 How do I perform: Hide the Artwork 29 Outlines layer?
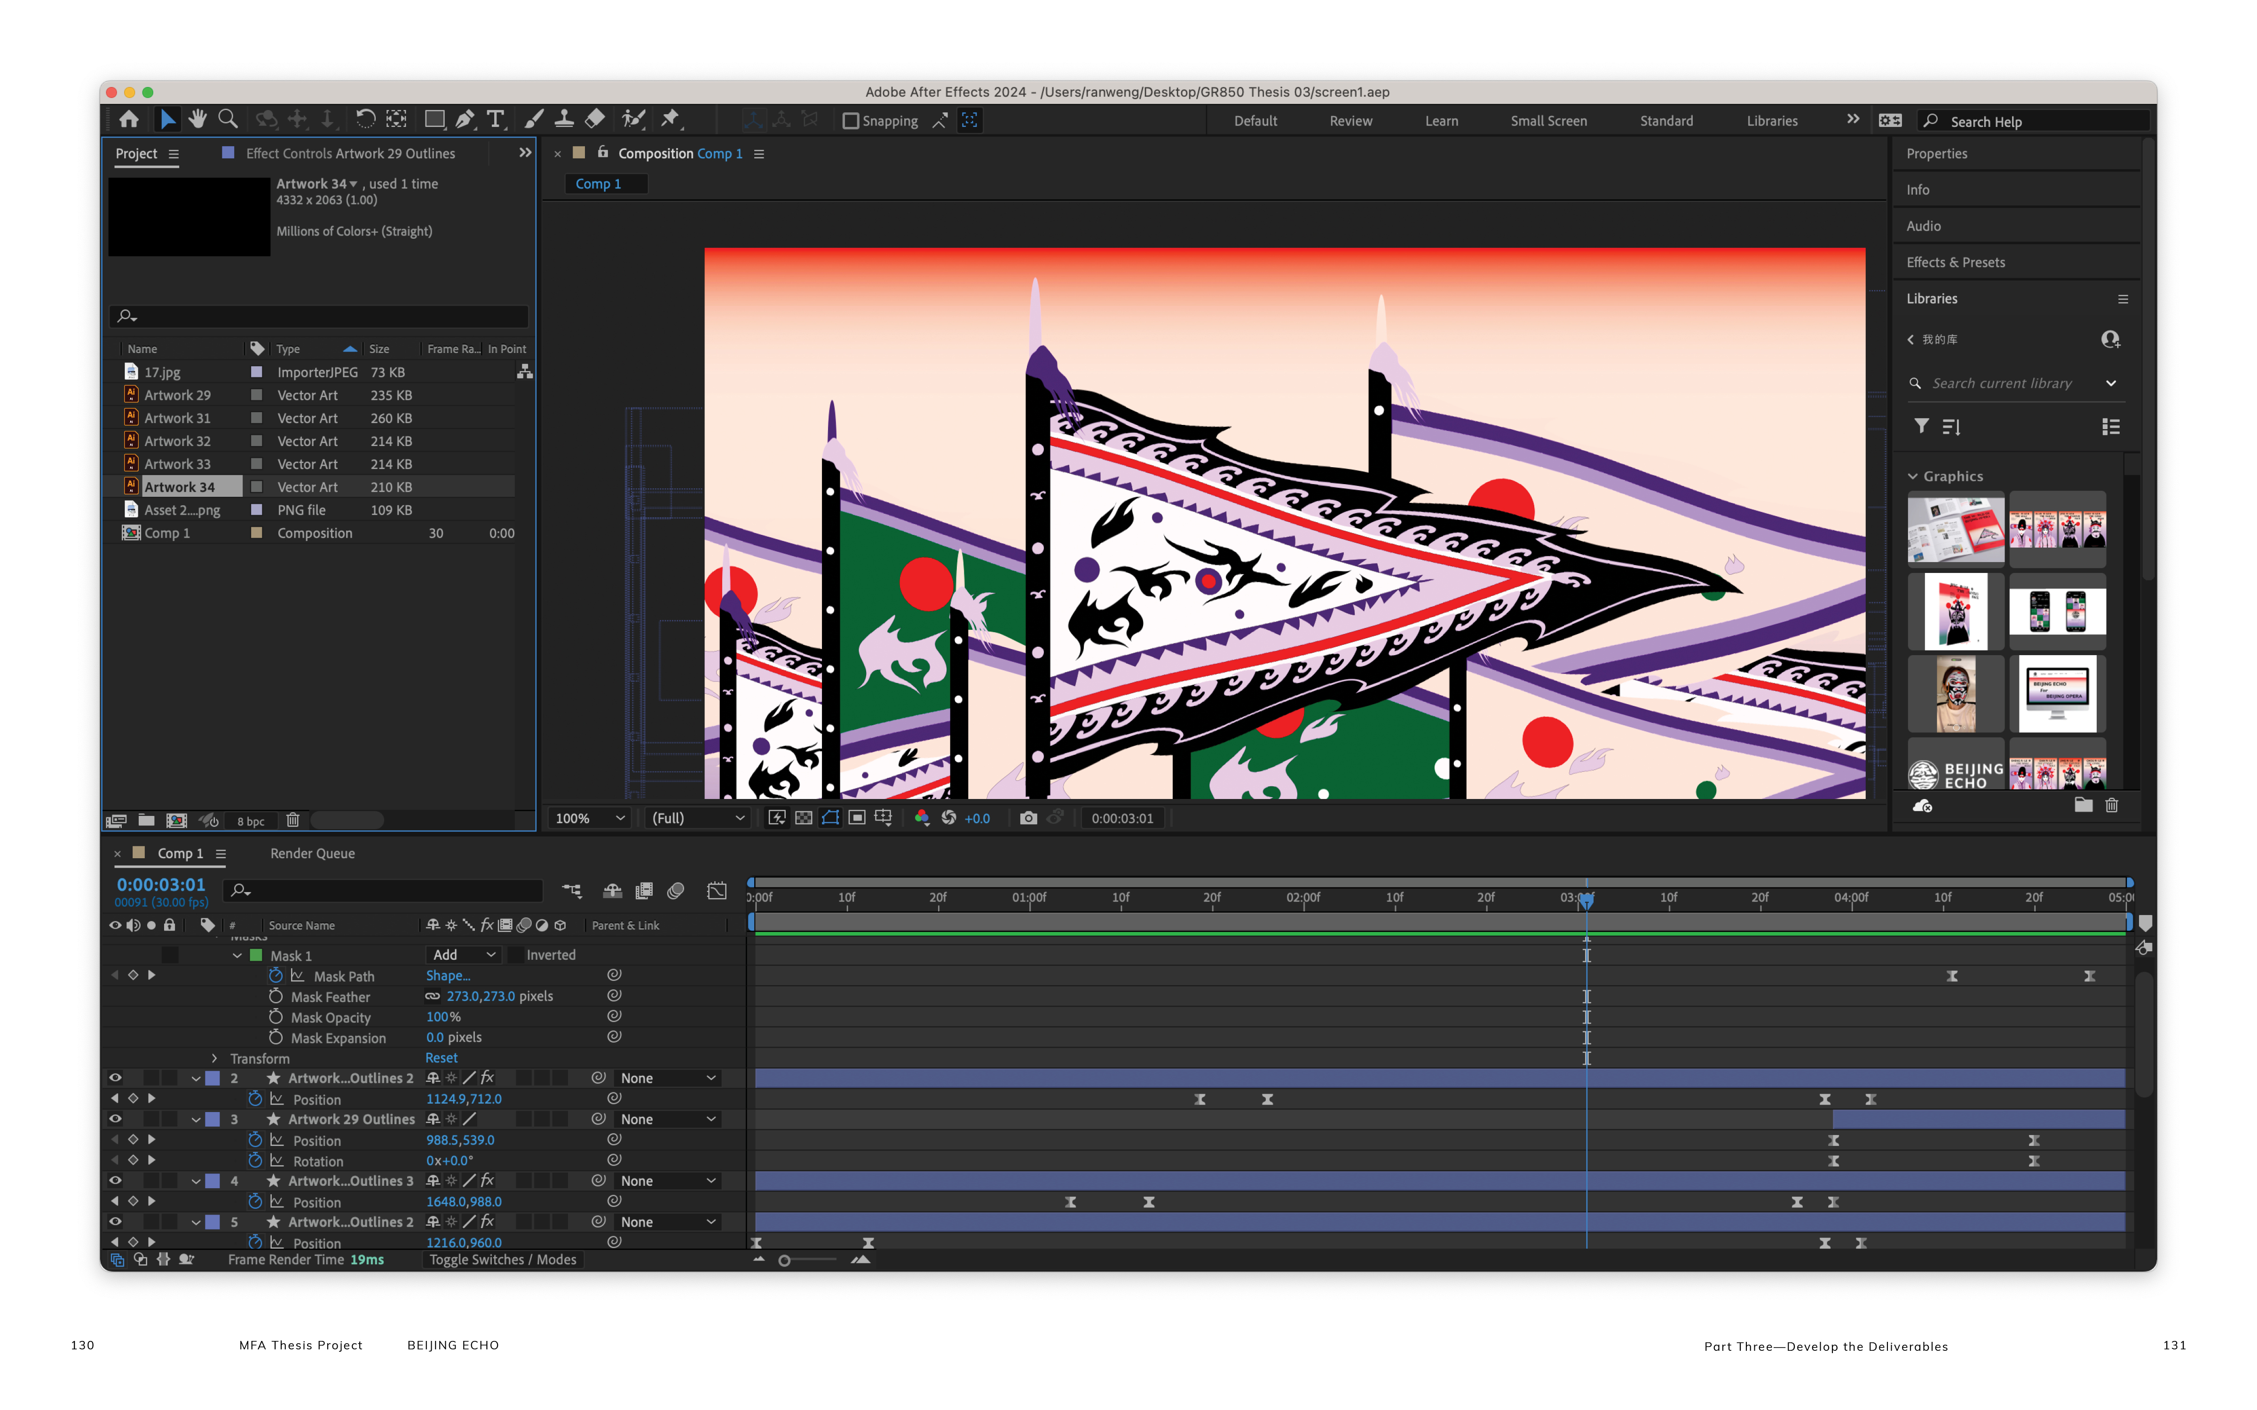coord(115,1119)
